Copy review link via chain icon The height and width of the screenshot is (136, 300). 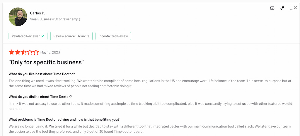point(282,8)
